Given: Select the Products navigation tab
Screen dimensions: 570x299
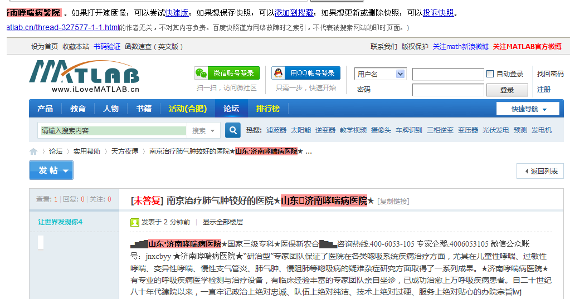Looking at the screenshot, I should (45, 109).
